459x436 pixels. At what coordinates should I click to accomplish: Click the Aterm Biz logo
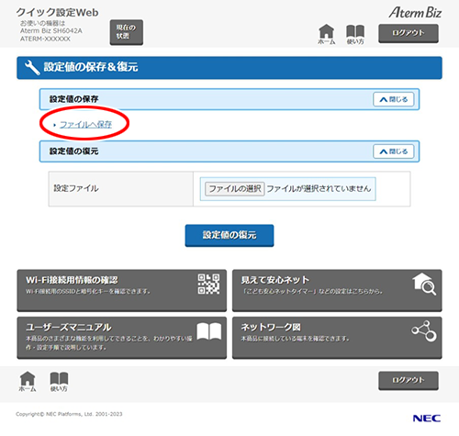coord(415,13)
